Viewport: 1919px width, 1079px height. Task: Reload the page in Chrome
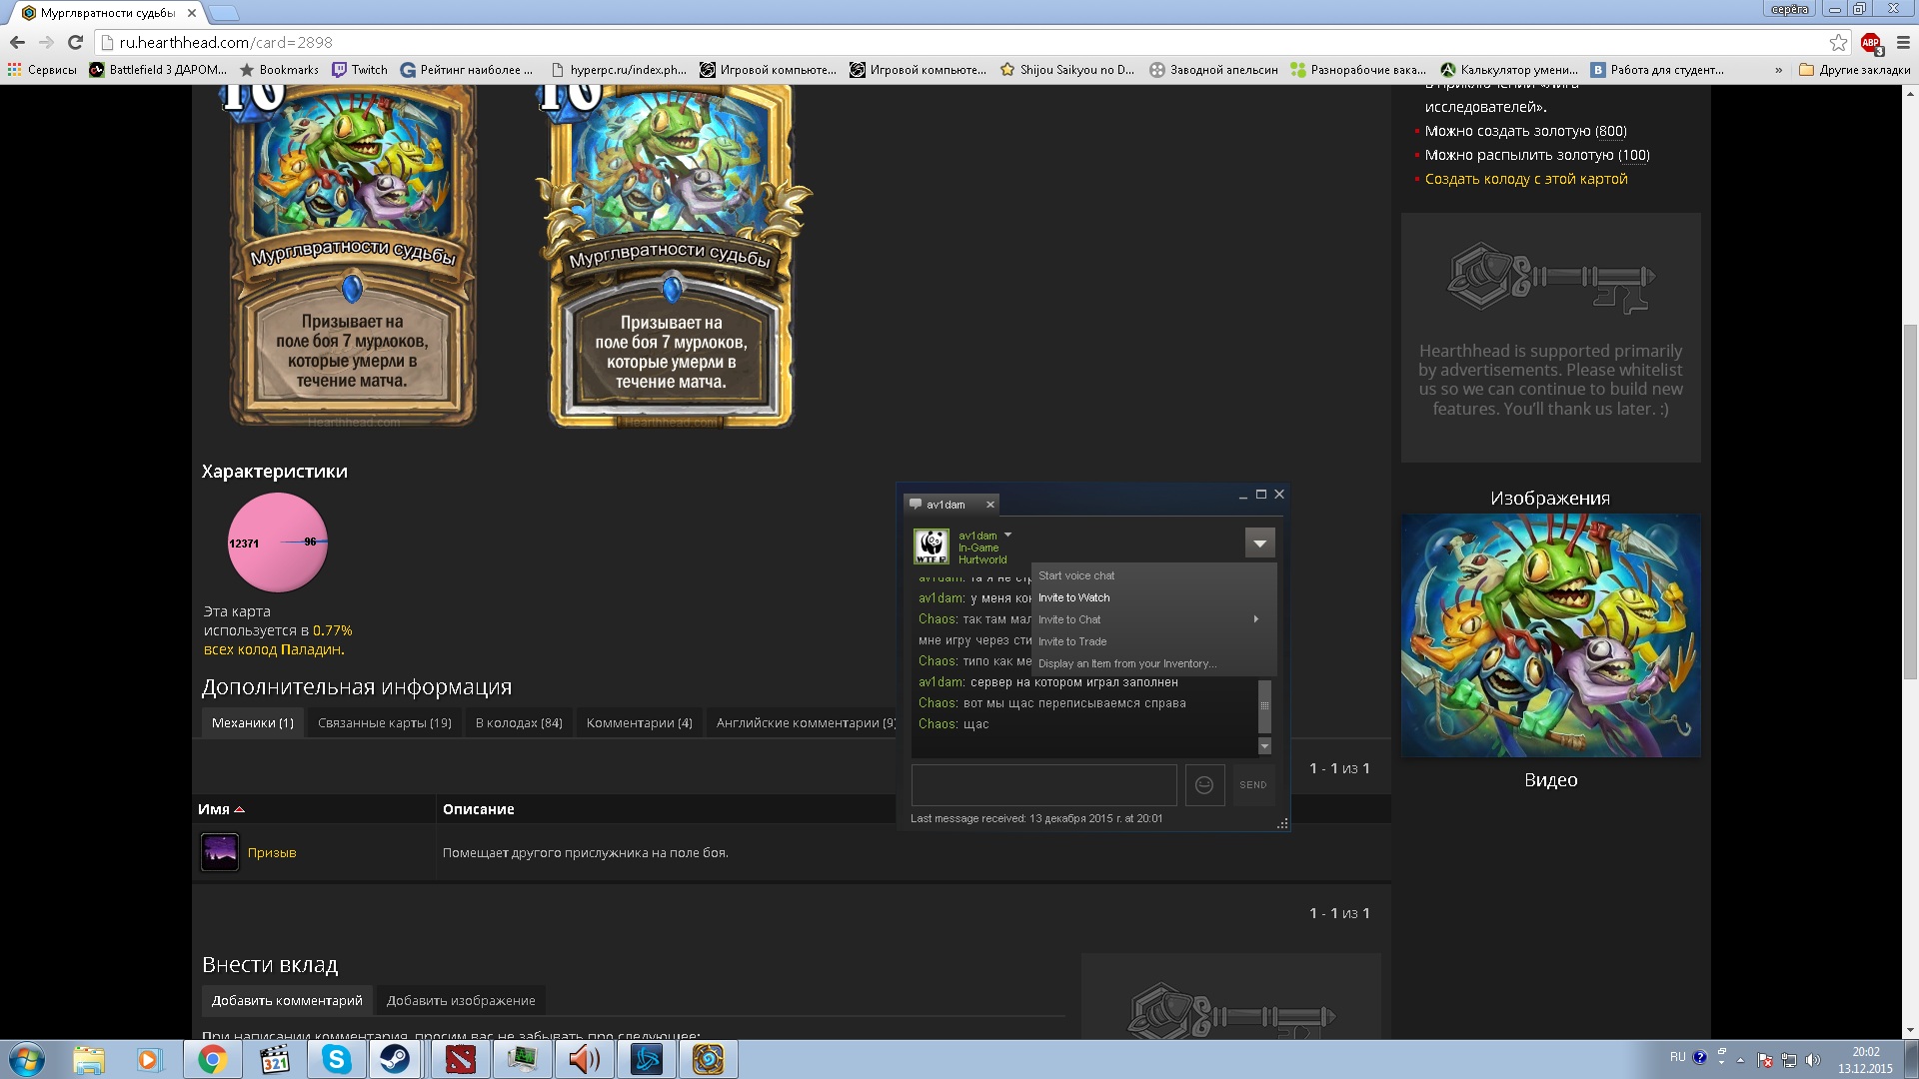[x=75, y=43]
